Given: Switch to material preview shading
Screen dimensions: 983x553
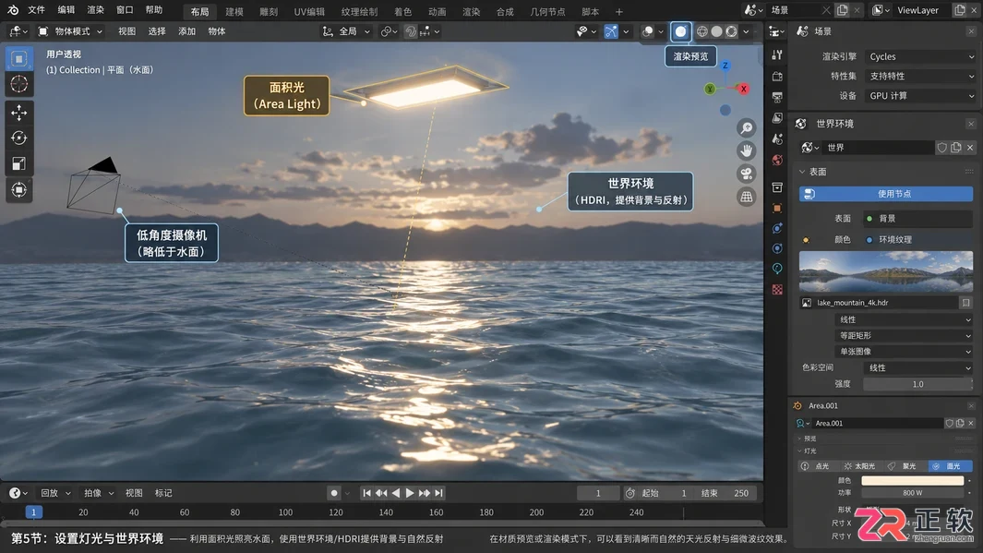Looking at the screenshot, I should click(x=731, y=31).
